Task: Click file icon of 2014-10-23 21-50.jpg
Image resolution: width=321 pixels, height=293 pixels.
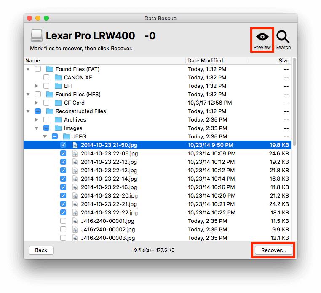Action: [x=75, y=145]
